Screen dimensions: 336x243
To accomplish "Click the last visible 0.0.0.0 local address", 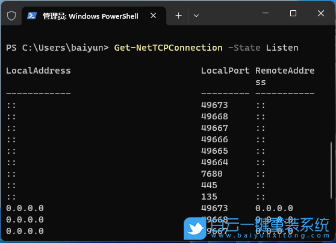I will (x=25, y=231).
